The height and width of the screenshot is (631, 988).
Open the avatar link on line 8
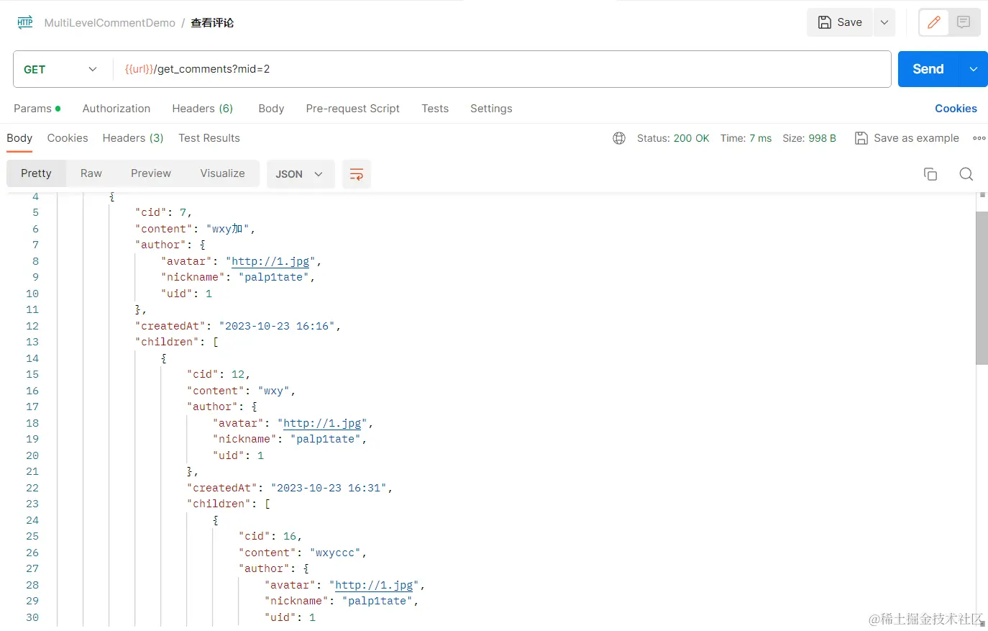270,261
